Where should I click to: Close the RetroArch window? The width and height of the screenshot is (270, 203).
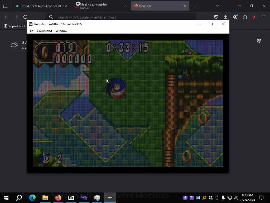[223, 24]
